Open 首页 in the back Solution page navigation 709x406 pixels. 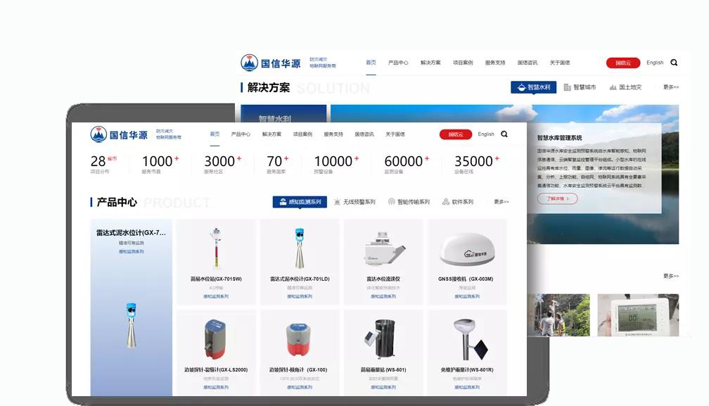tap(371, 63)
